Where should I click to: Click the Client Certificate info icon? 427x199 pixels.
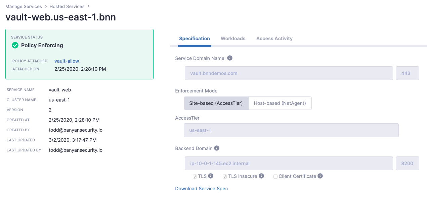click(320, 176)
